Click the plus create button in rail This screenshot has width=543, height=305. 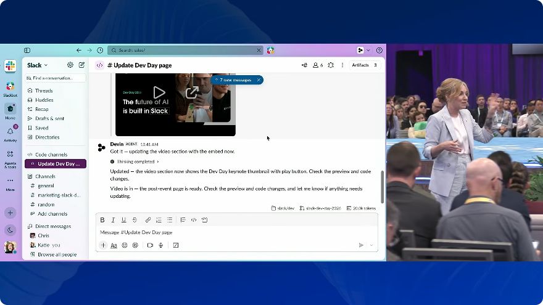10,213
